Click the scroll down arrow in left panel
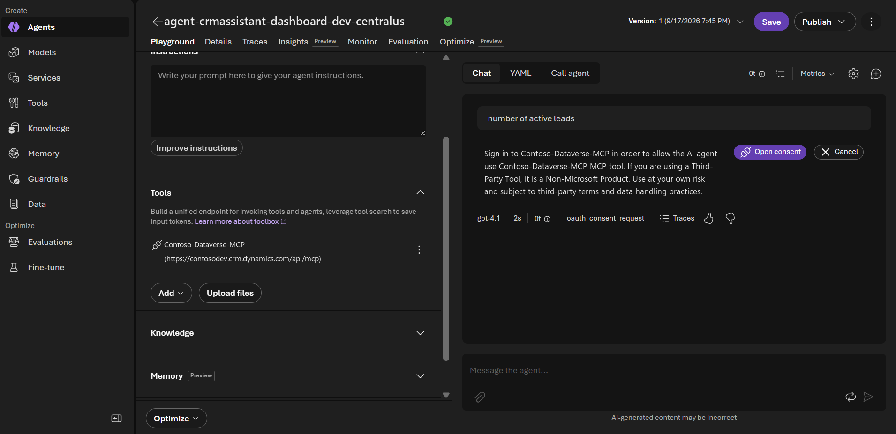Viewport: 896px width, 434px height. click(446, 395)
